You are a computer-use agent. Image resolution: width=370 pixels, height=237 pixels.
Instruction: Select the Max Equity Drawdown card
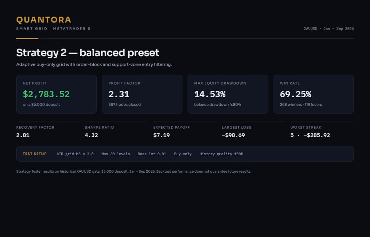(228, 94)
